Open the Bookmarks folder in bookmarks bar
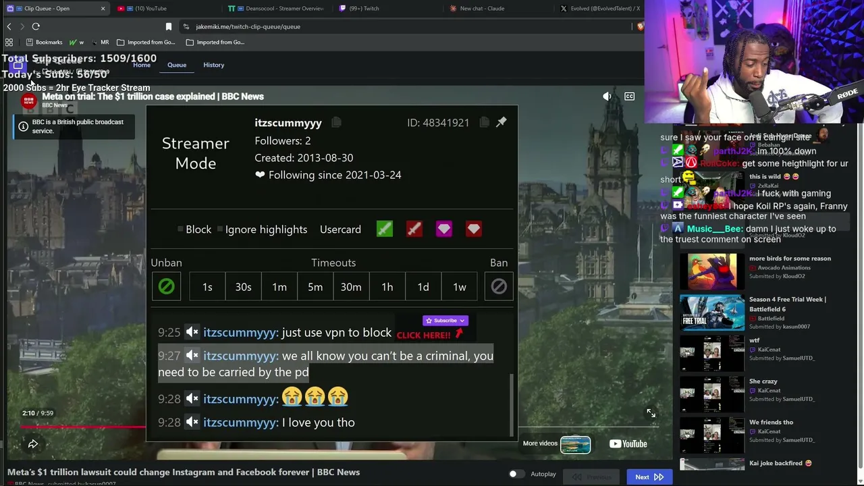 [44, 42]
